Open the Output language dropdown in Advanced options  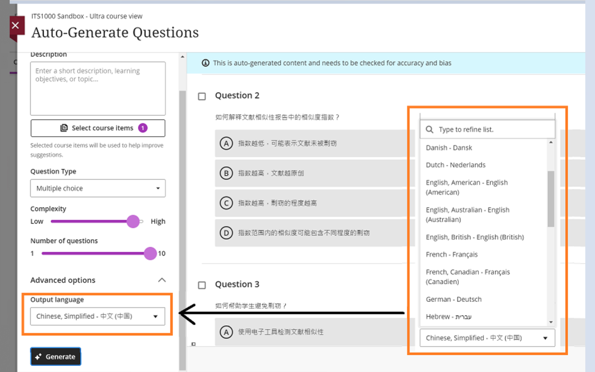(x=97, y=316)
